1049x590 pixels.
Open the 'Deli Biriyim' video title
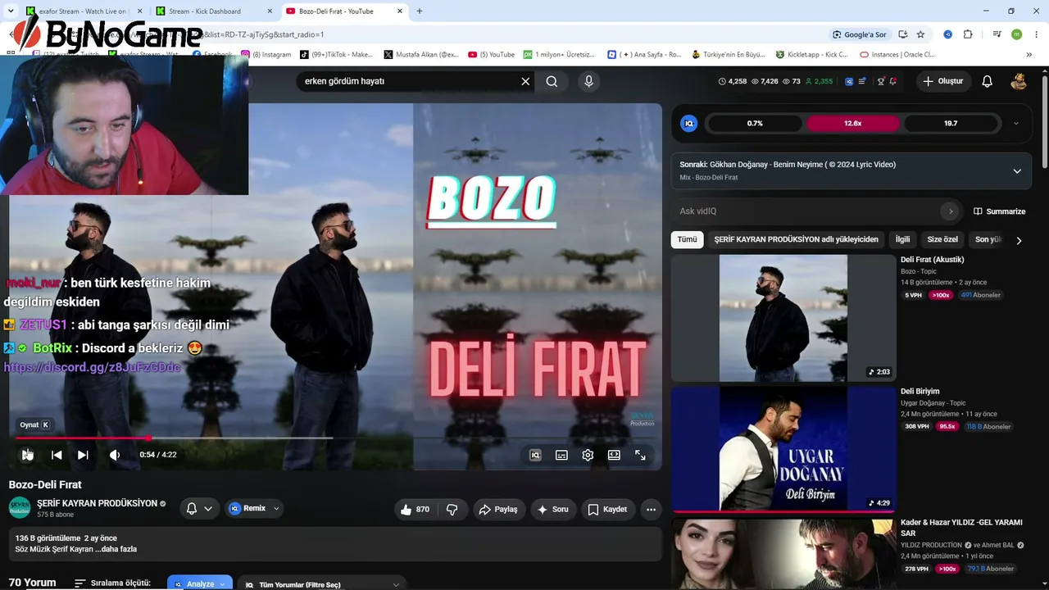point(920,391)
